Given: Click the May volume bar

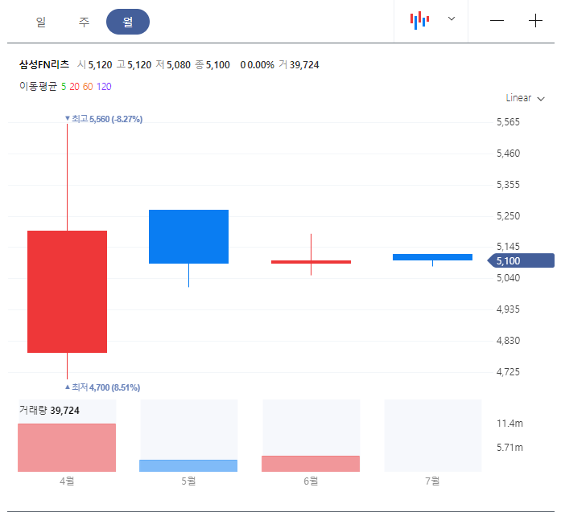Looking at the screenshot, I should pyautogui.click(x=188, y=465).
